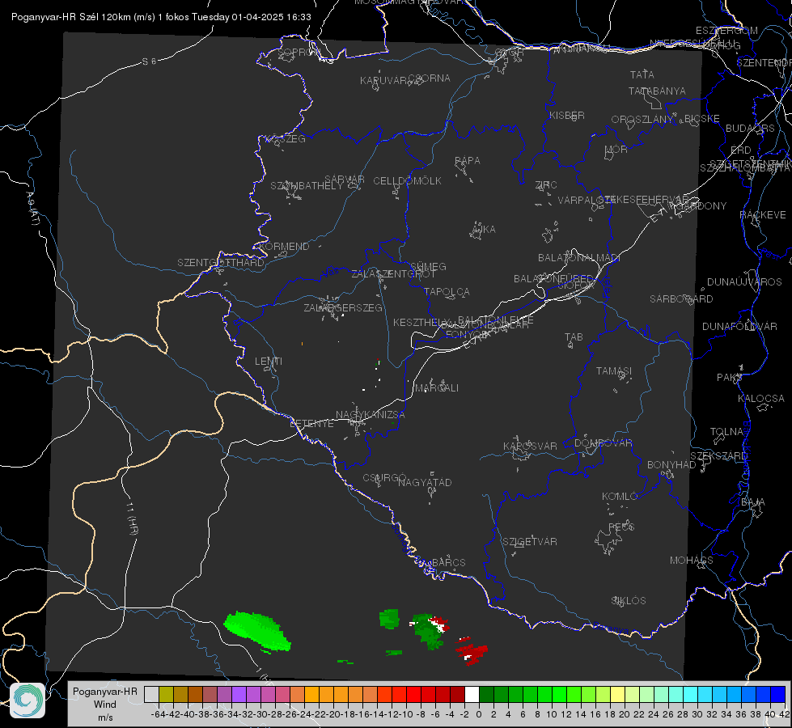This screenshot has width=792, height=728.
Task: Select the S 6 road label
Action: click(x=149, y=61)
